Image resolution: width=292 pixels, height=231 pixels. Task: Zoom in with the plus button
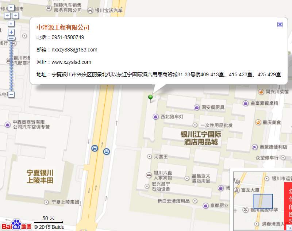(11, 32)
